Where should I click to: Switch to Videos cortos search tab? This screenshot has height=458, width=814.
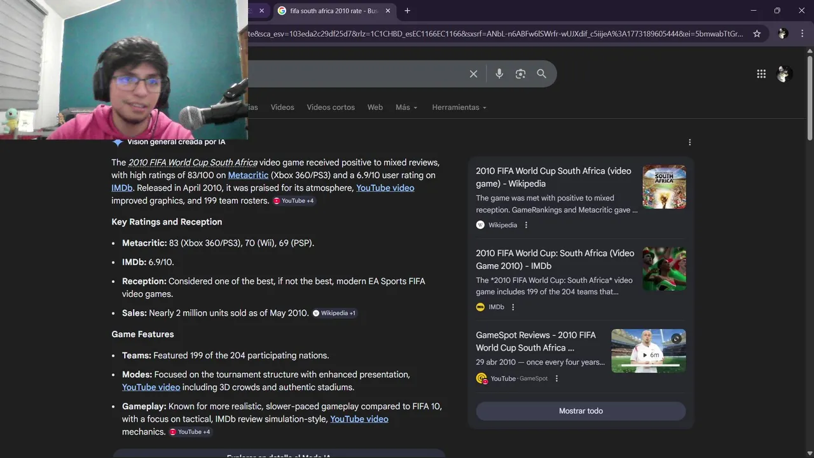(331, 108)
